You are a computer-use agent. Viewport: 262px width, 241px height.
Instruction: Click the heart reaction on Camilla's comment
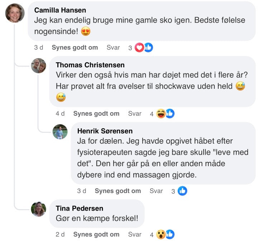click(139, 48)
